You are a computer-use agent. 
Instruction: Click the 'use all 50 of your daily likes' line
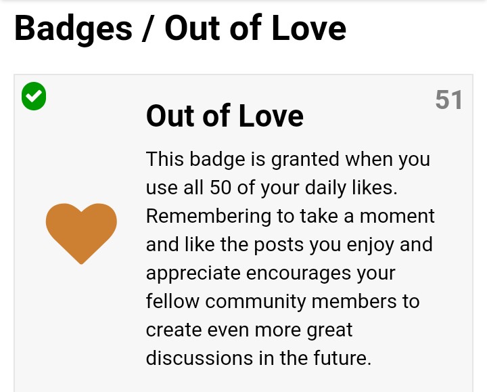[272, 188]
